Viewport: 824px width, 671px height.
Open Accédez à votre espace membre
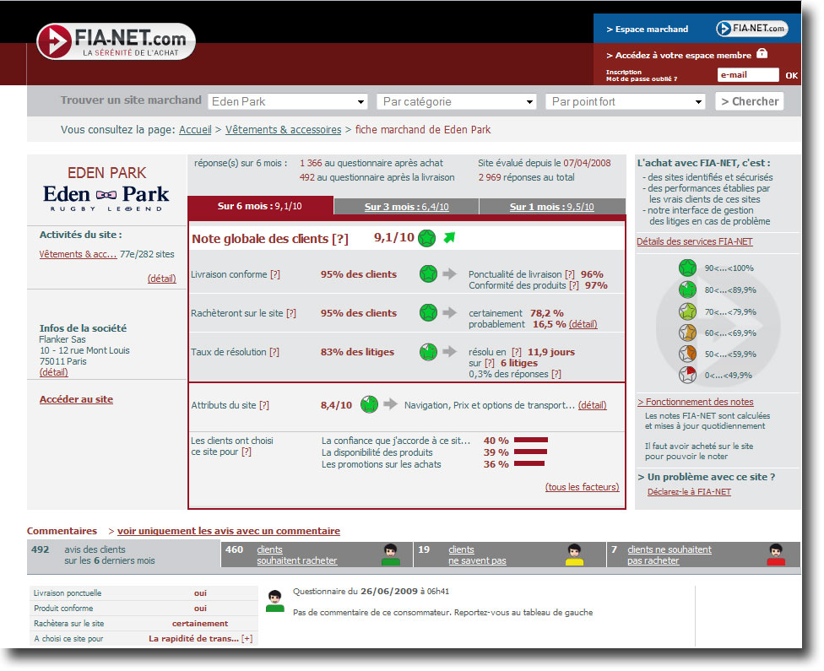(x=679, y=55)
